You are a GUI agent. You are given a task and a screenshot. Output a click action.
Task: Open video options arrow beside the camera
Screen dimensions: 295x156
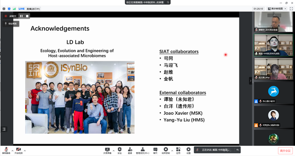point(25,150)
